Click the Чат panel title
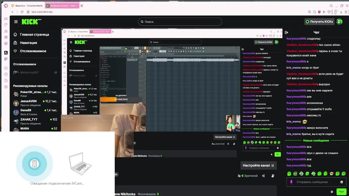The width and height of the screenshot is (349, 196). (x=316, y=32)
